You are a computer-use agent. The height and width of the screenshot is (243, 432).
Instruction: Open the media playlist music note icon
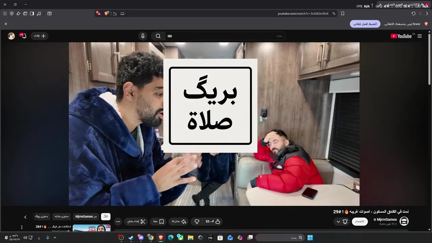point(39,13)
